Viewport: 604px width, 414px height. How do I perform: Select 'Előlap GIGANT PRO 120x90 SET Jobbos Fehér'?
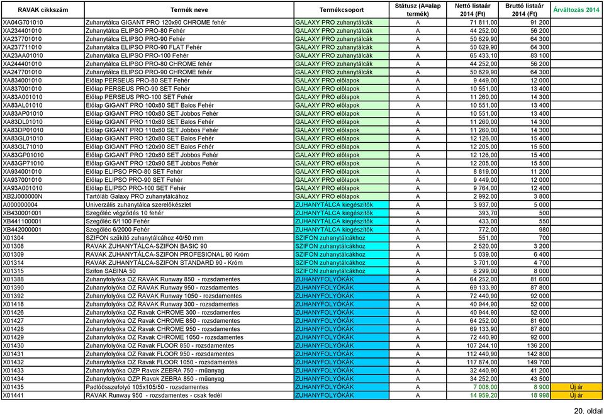[x=189, y=164]
